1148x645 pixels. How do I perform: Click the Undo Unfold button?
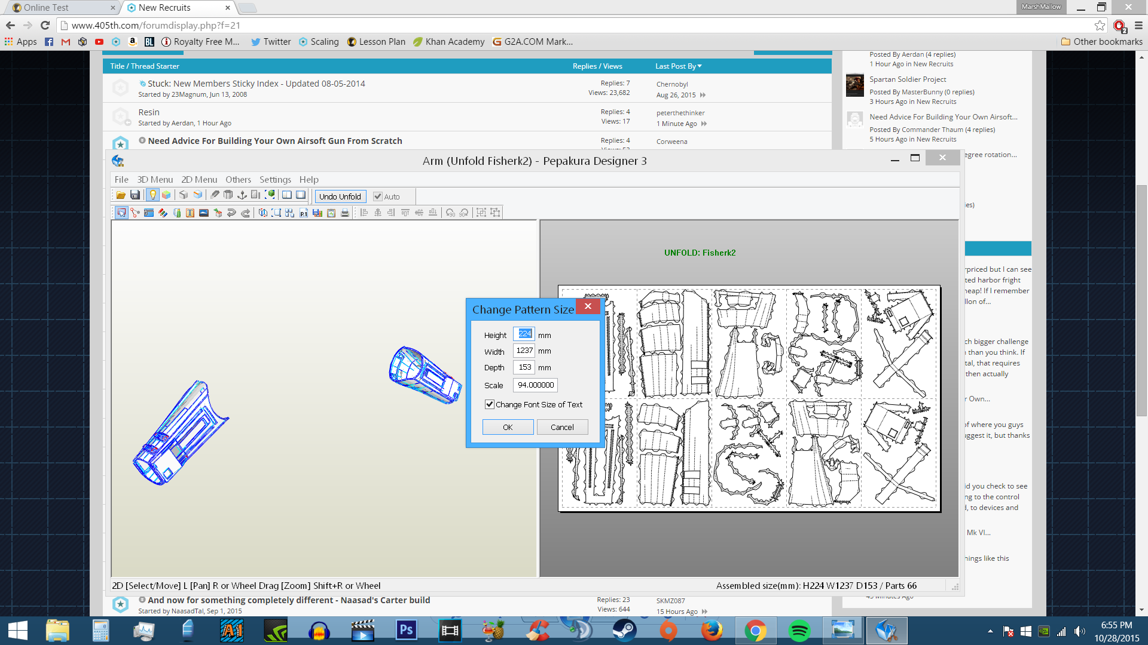click(x=340, y=196)
